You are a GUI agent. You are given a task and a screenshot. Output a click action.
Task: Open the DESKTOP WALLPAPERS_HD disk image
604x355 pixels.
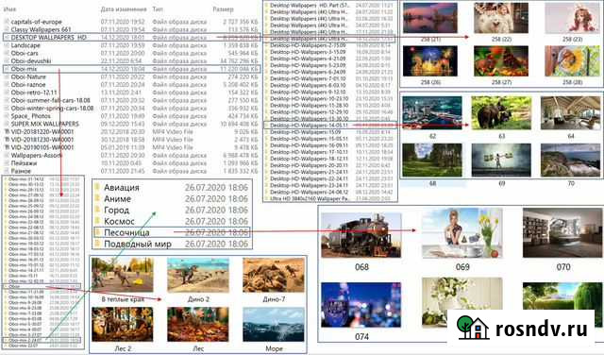[x=131, y=38]
